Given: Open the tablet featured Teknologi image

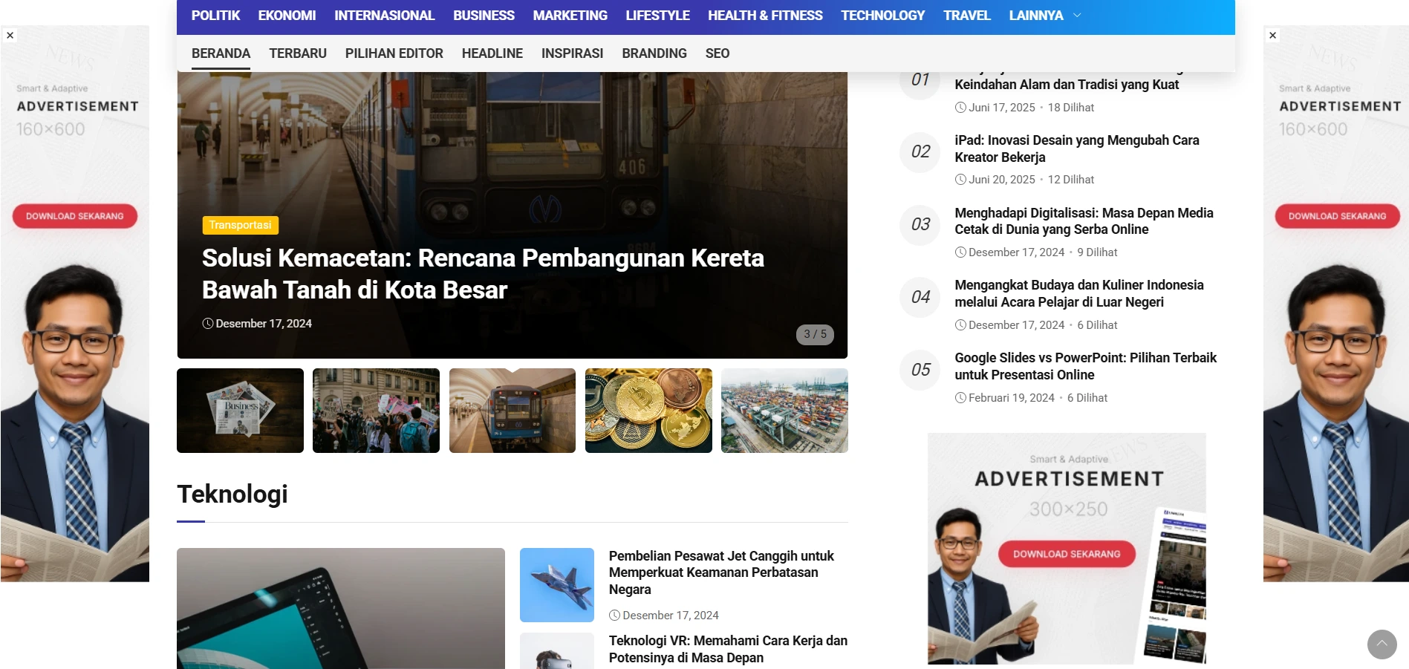Looking at the screenshot, I should click(x=341, y=608).
